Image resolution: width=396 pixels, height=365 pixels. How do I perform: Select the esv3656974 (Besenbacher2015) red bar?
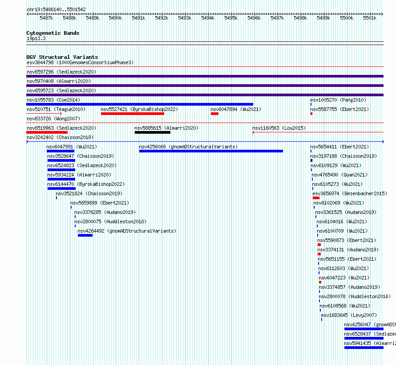pos(316,198)
